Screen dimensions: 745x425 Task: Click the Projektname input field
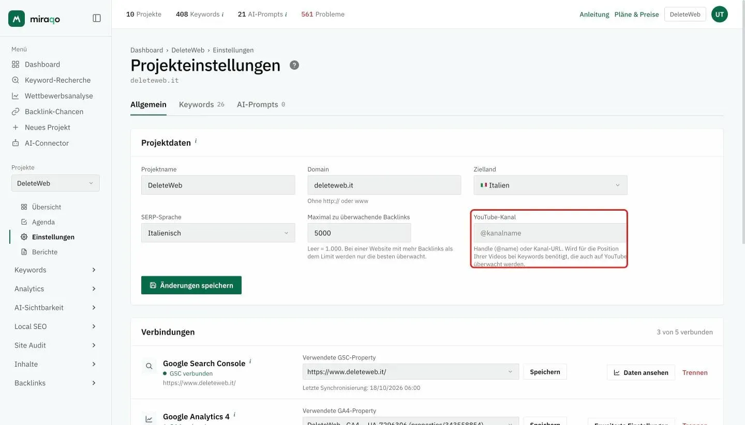point(218,185)
